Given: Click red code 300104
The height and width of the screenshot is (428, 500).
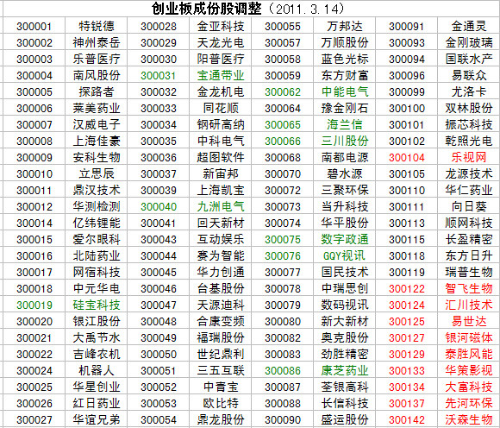Looking at the screenshot, I should tap(407, 158).
